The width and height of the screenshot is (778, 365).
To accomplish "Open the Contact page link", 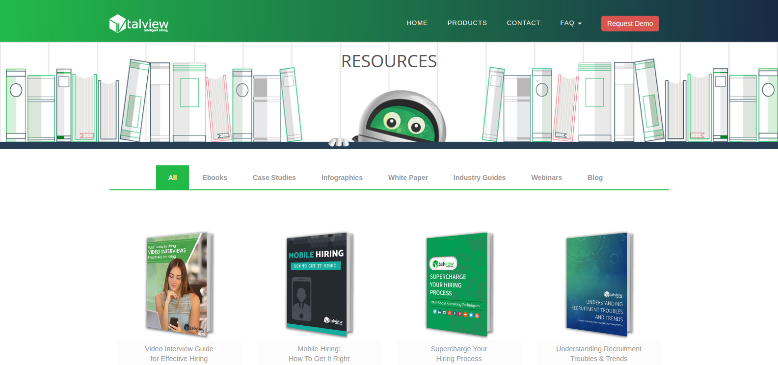I will [x=523, y=23].
